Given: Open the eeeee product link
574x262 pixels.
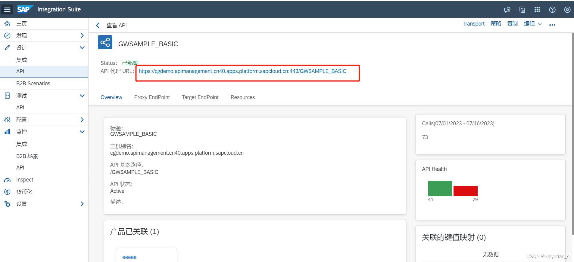Looking at the screenshot, I should click(129, 257).
